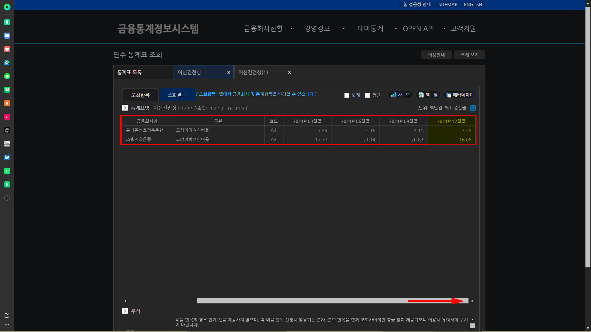This screenshot has width=591, height=332.
Task: Switch to the 조회항목 tab
Action: pos(140,95)
